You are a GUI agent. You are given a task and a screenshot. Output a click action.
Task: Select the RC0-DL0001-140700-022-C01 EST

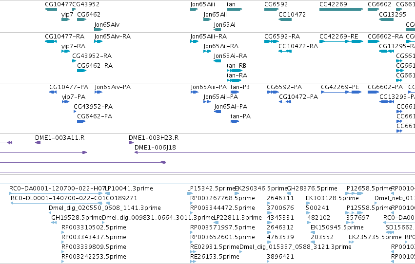[x=57, y=203]
